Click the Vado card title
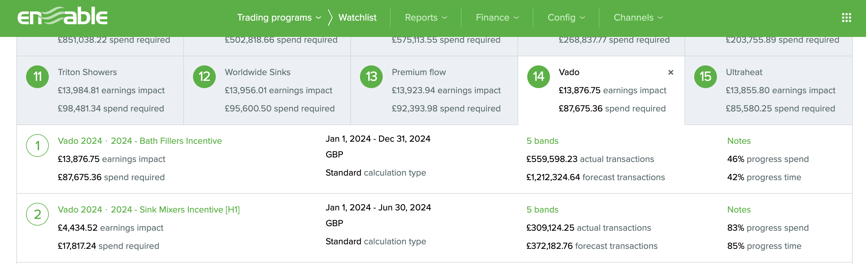 [x=569, y=72]
